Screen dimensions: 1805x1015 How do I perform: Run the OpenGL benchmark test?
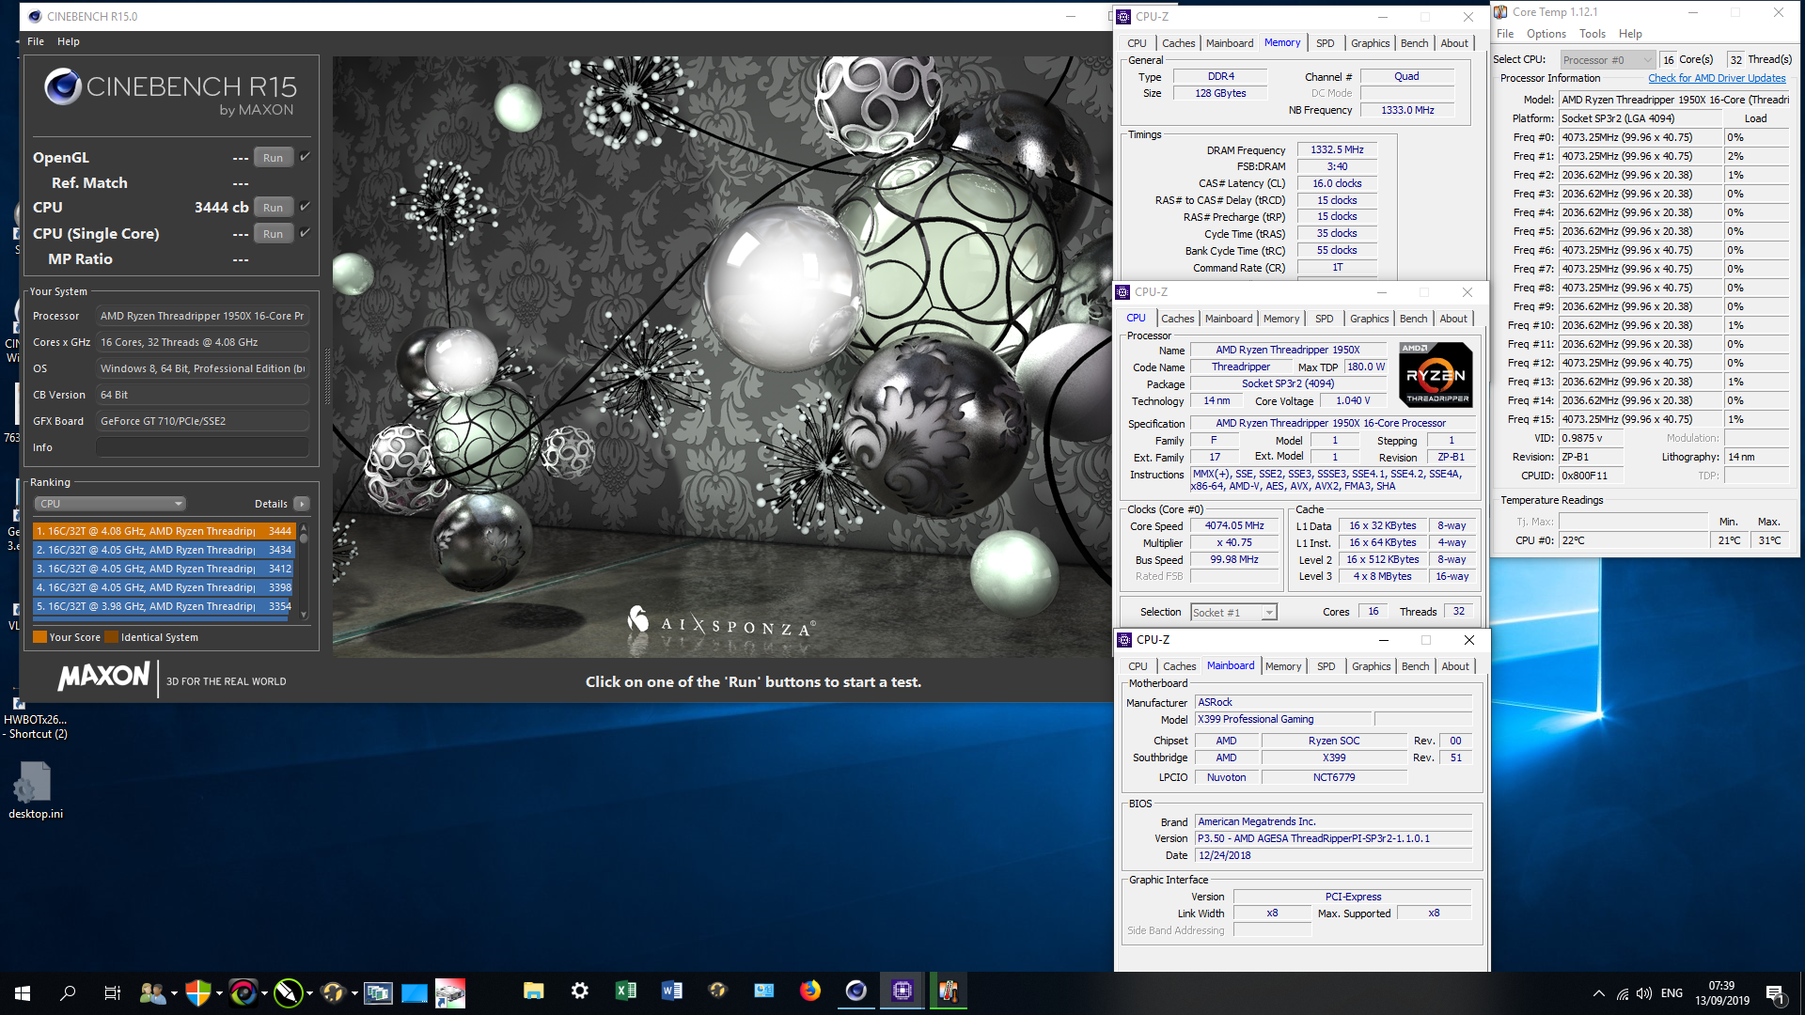pyautogui.click(x=273, y=158)
